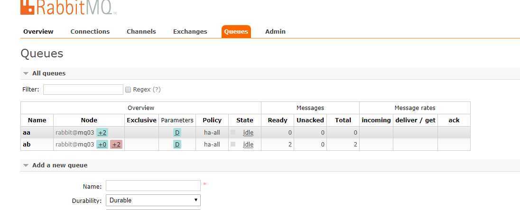Screen dimensions: 520x210
Task: Open queue ab details
Action: pyautogui.click(x=27, y=145)
